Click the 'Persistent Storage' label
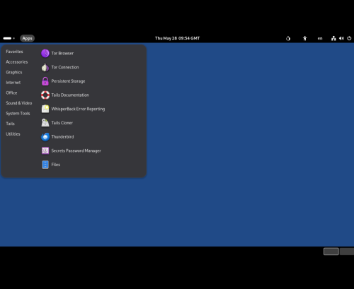The height and width of the screenshot is (289, 354). click(x=68, y=81)
